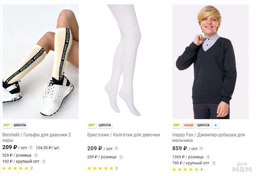256x176 pixels.
Task: Click ШКОЛА tag on Happy Fox jumper
Action: point(203,125)
